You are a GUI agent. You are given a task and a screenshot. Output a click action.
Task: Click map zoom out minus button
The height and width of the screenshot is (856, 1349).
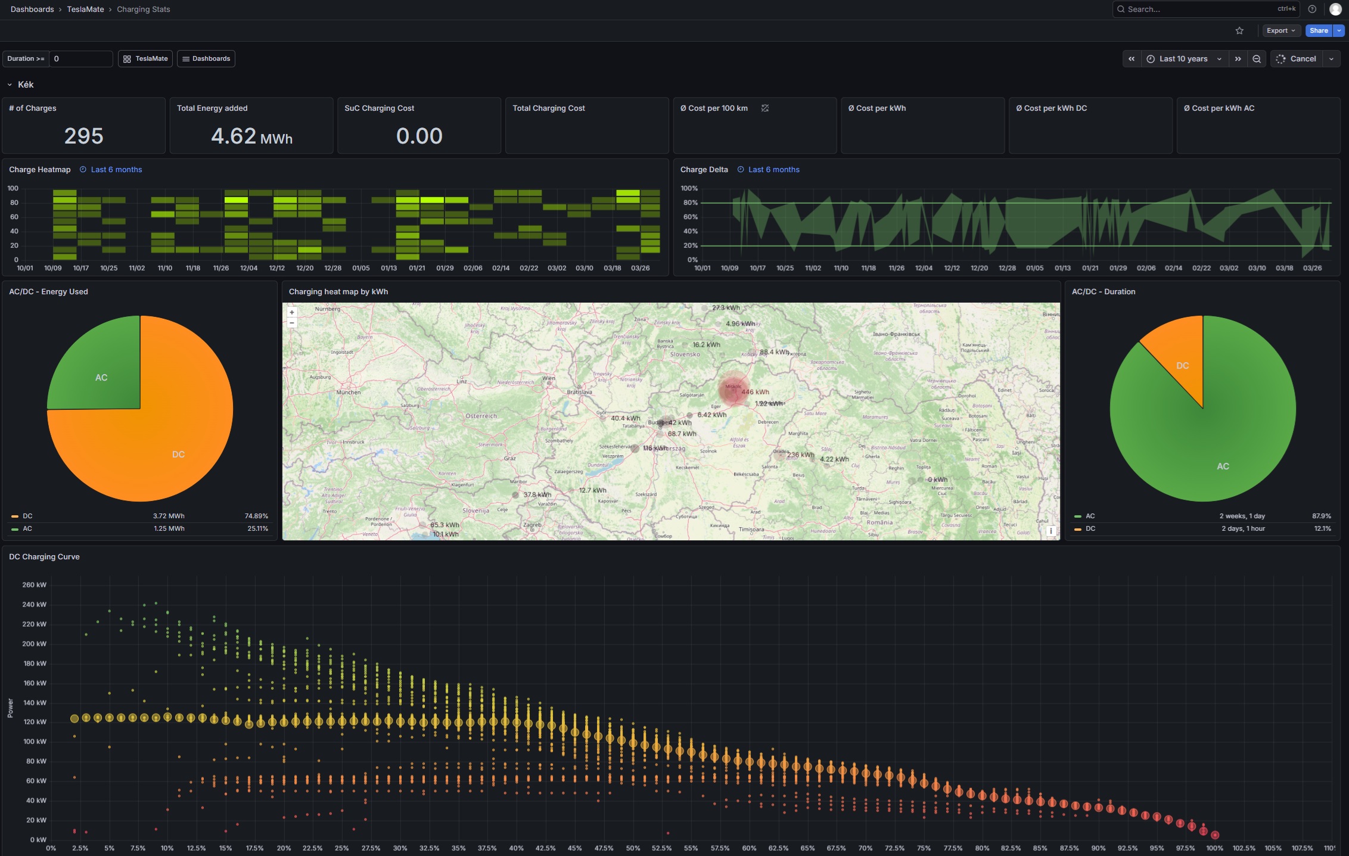click(292, 323)
